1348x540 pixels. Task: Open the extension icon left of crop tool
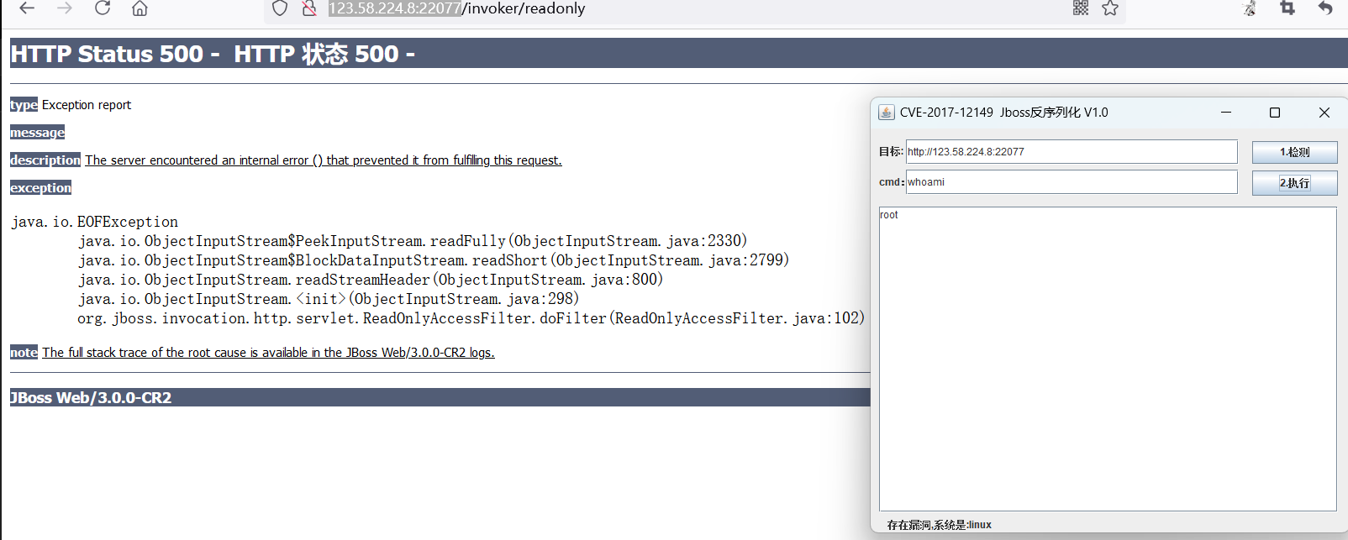[x=1250, y=8]
